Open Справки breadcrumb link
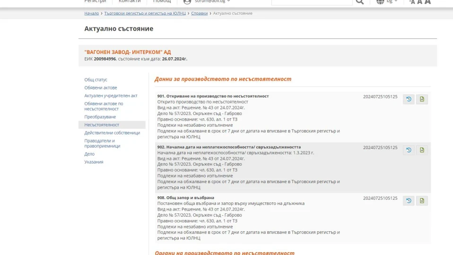This screenshot has width=453, height=255. (200, 13)
